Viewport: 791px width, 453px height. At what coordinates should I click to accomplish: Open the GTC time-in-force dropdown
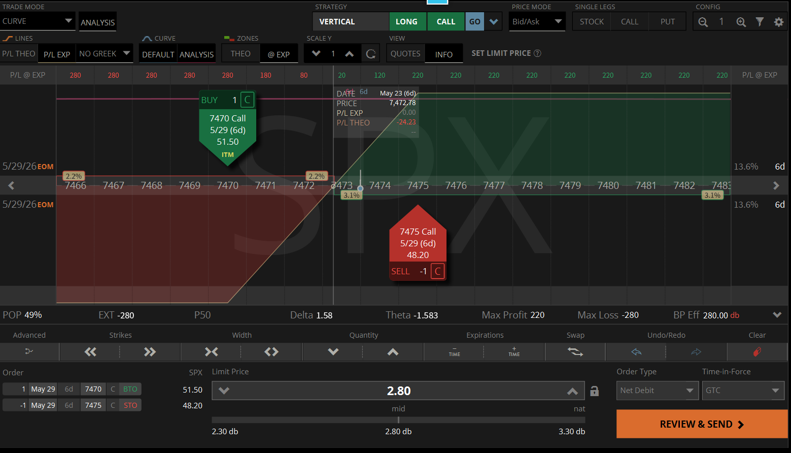[x=743, y=391]
